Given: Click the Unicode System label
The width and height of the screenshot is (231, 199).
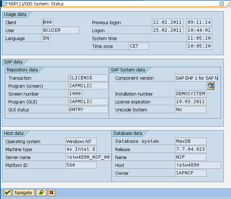Looking at the screenshot, I should click(131, 110).
